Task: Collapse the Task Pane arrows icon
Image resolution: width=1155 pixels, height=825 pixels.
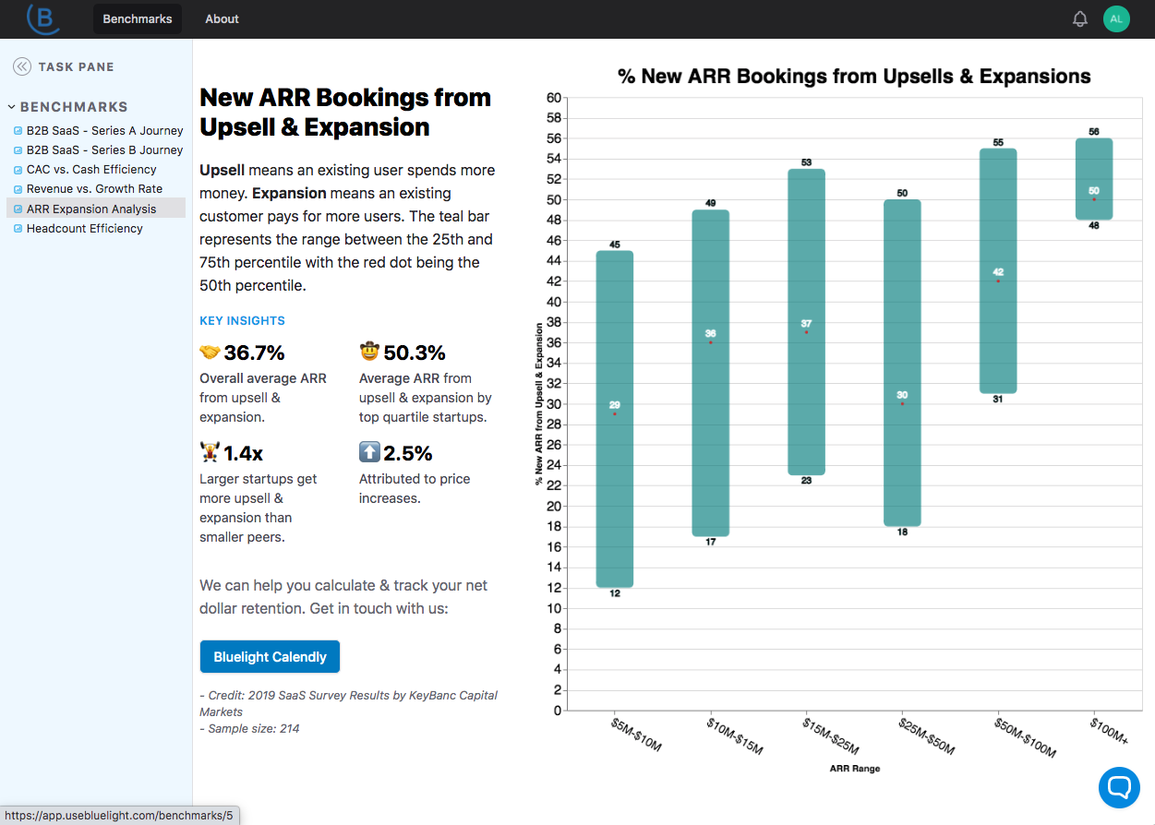Action: (21, 66)
